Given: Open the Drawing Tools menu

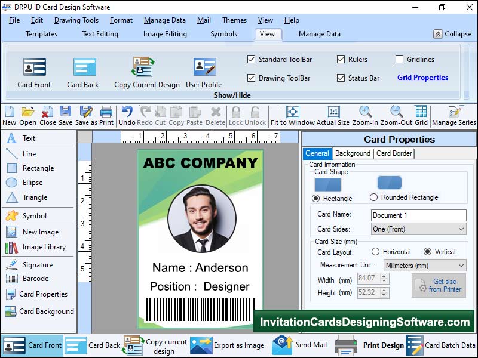Looking at the screenshot, I should tap(76, 20).
